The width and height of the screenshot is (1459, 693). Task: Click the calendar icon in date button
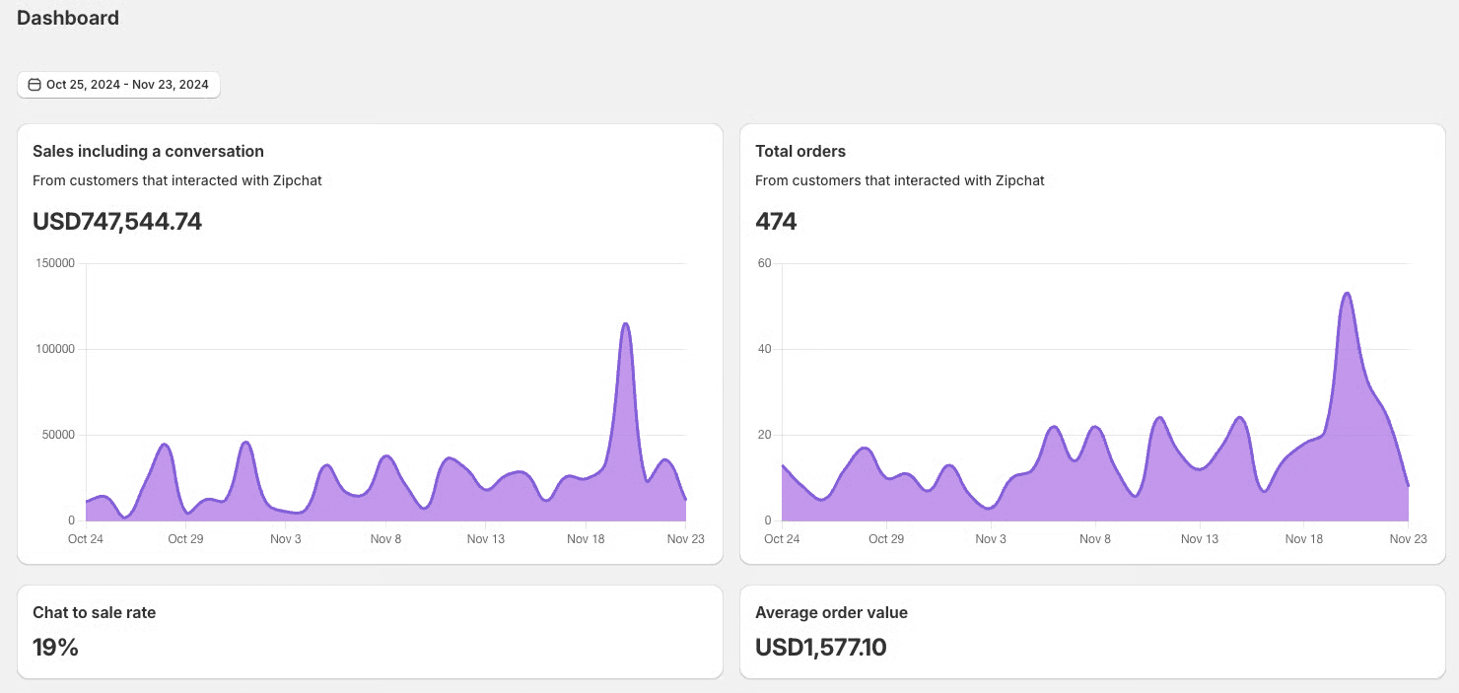35,85
